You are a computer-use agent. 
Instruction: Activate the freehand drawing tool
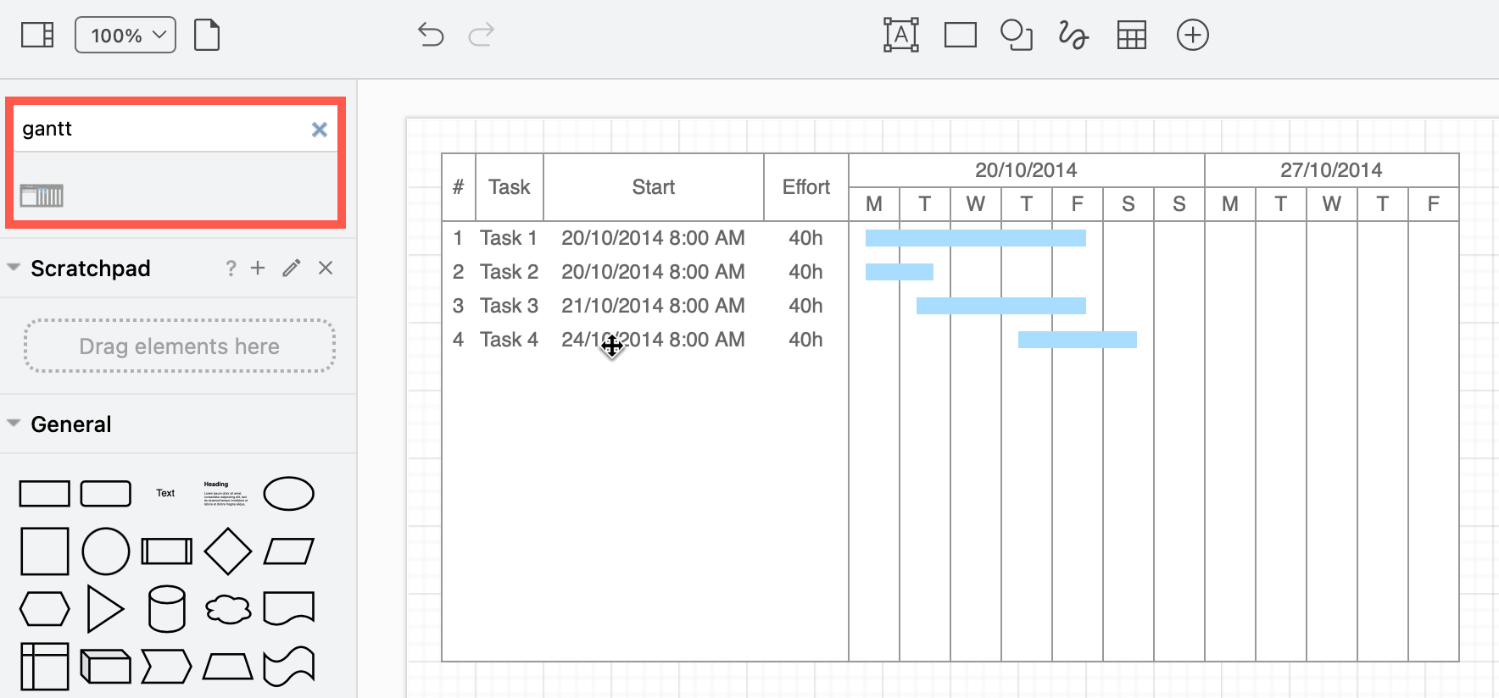coord(1073,36)
